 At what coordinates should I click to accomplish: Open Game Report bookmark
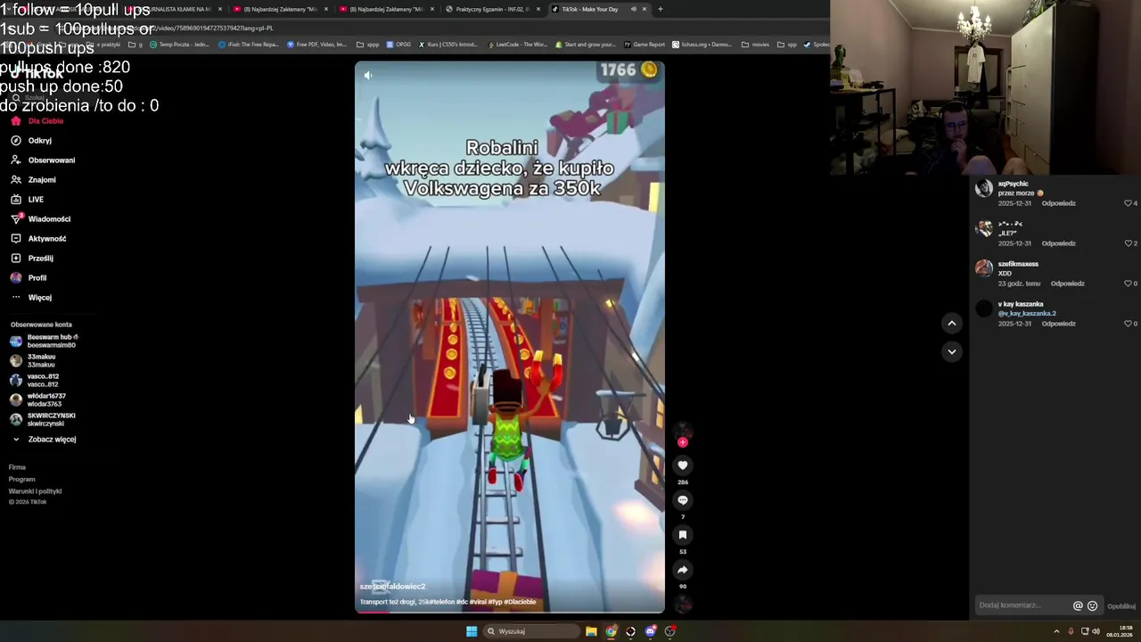pyautogui.click(x=644, y=45)
